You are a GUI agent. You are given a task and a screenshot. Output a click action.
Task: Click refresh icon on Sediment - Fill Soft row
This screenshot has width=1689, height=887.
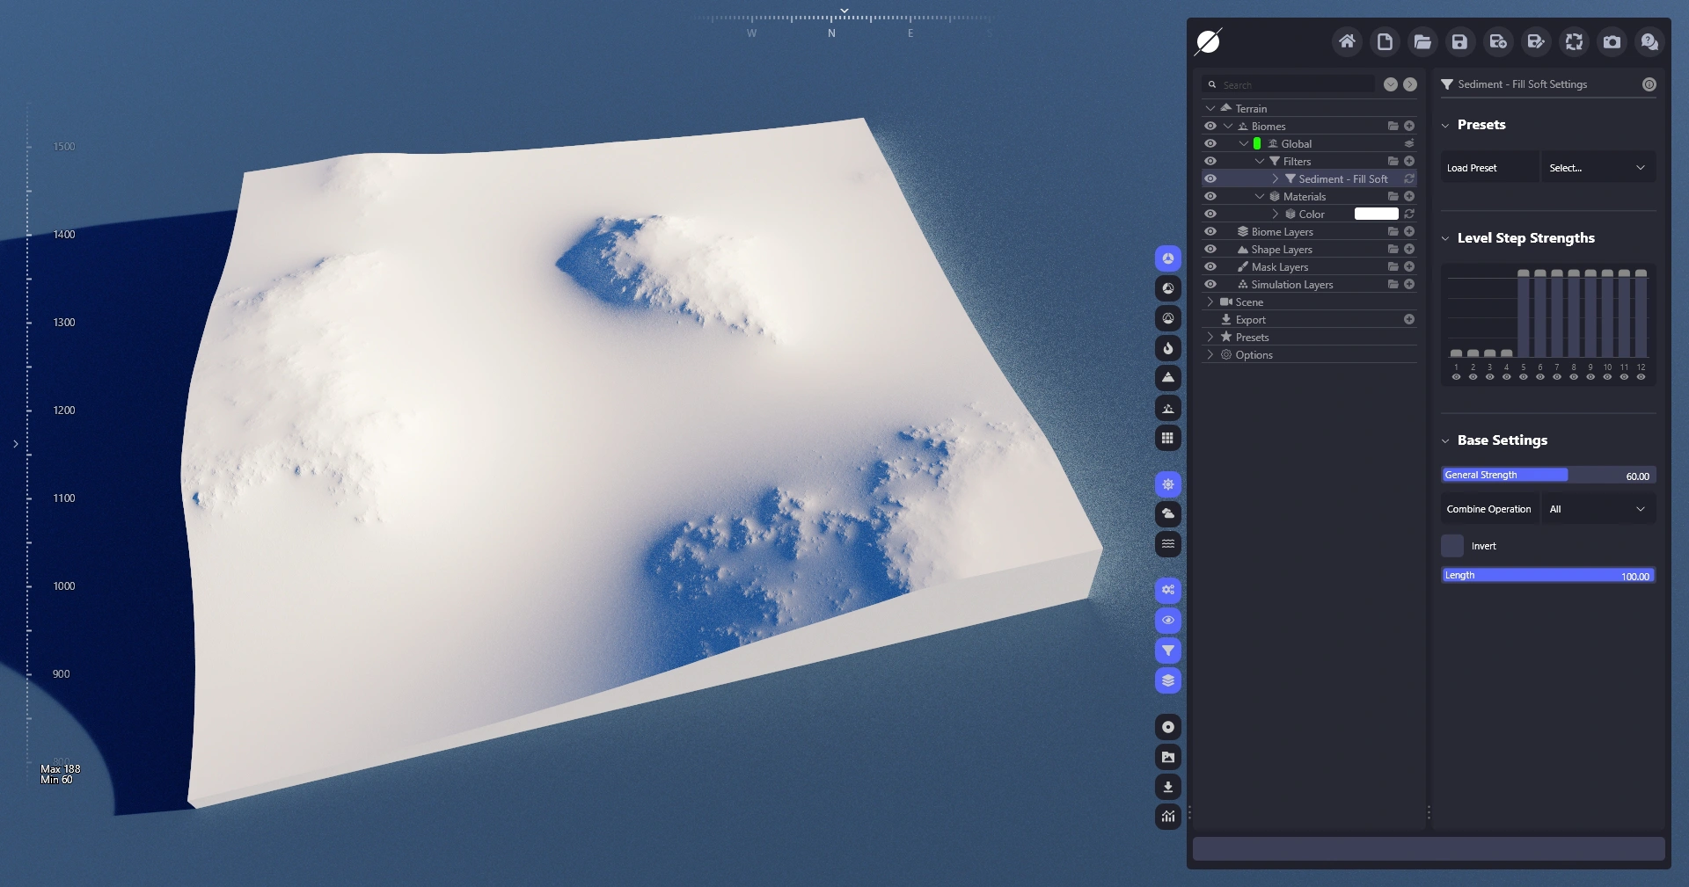[1409, 178]
